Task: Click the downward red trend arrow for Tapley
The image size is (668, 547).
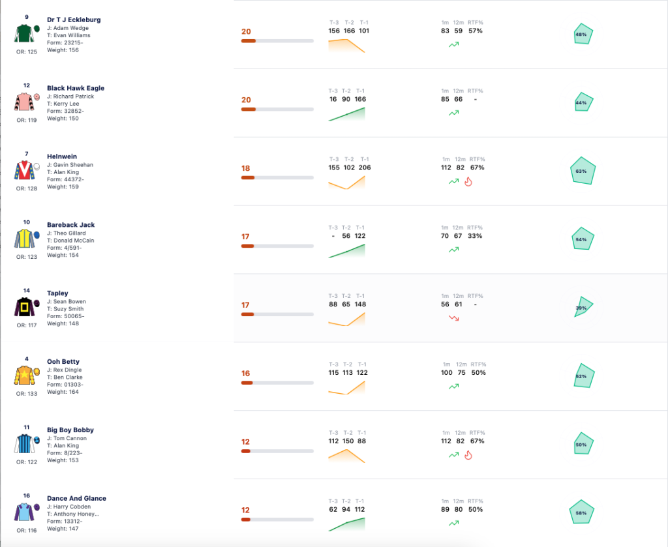Action: pos(454,318)
